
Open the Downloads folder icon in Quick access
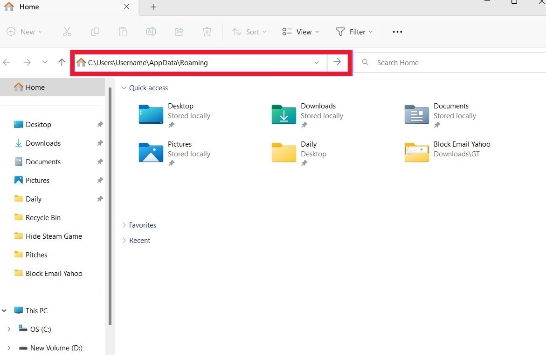284,114
